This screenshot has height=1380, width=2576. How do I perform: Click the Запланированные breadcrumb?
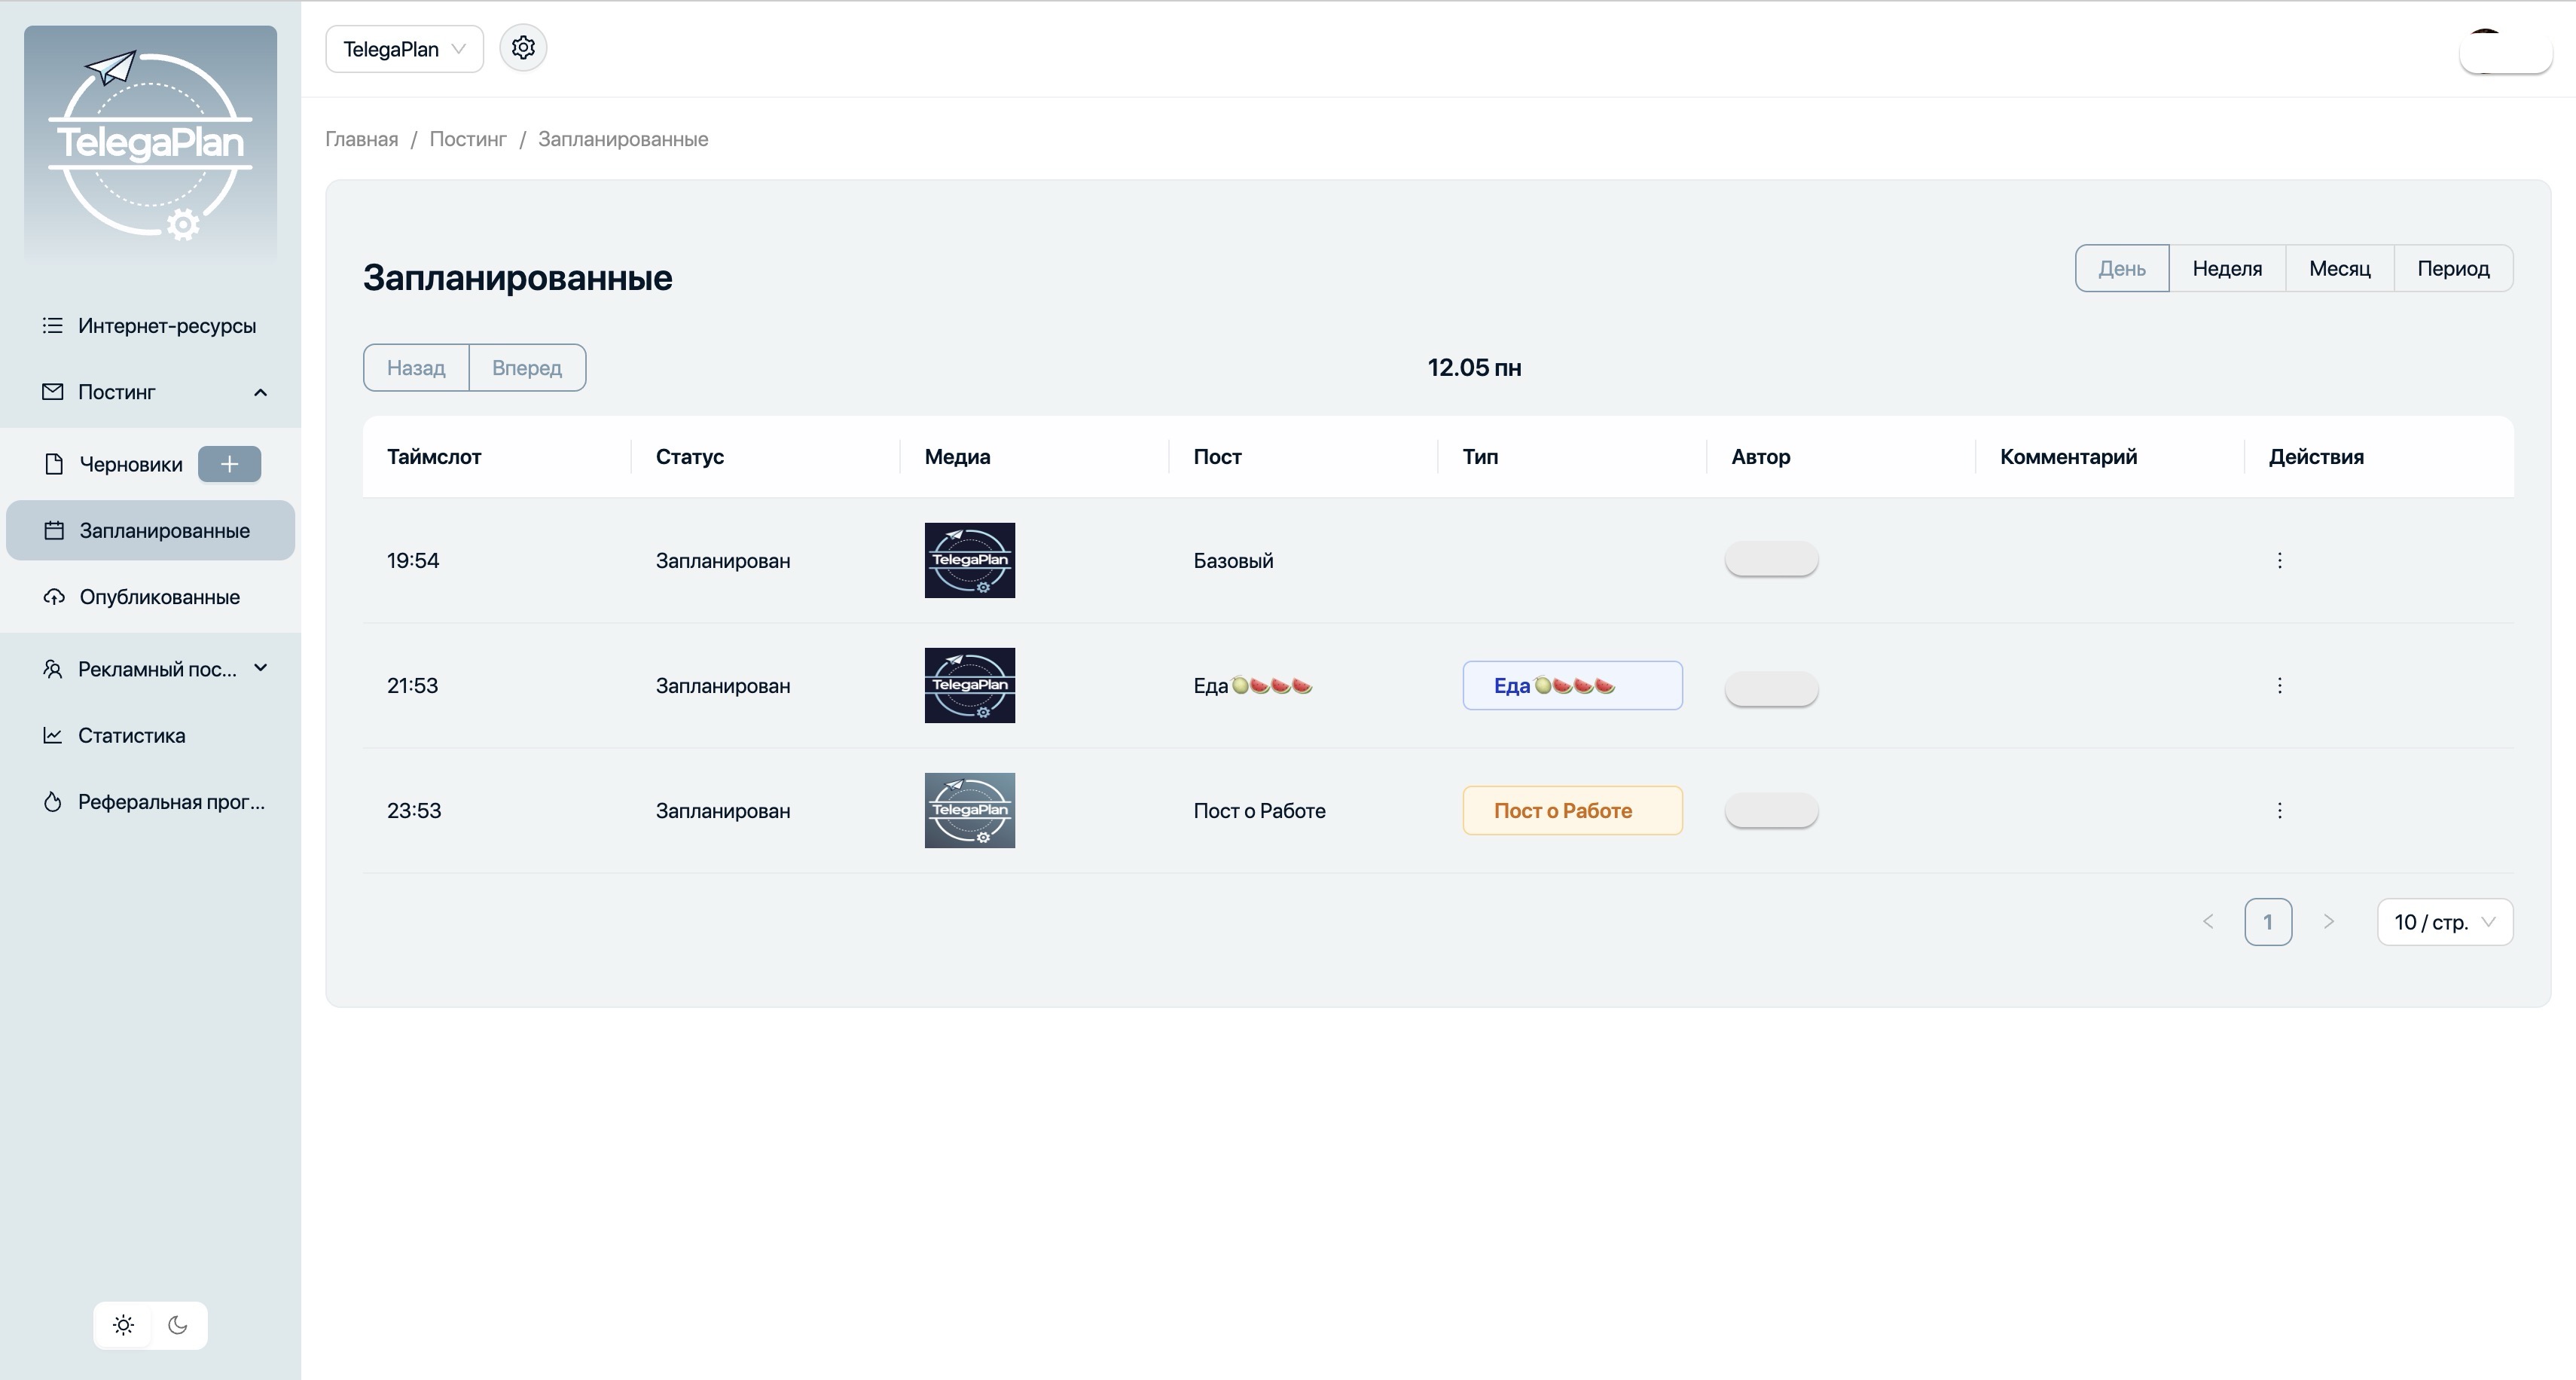pos(623,139)
